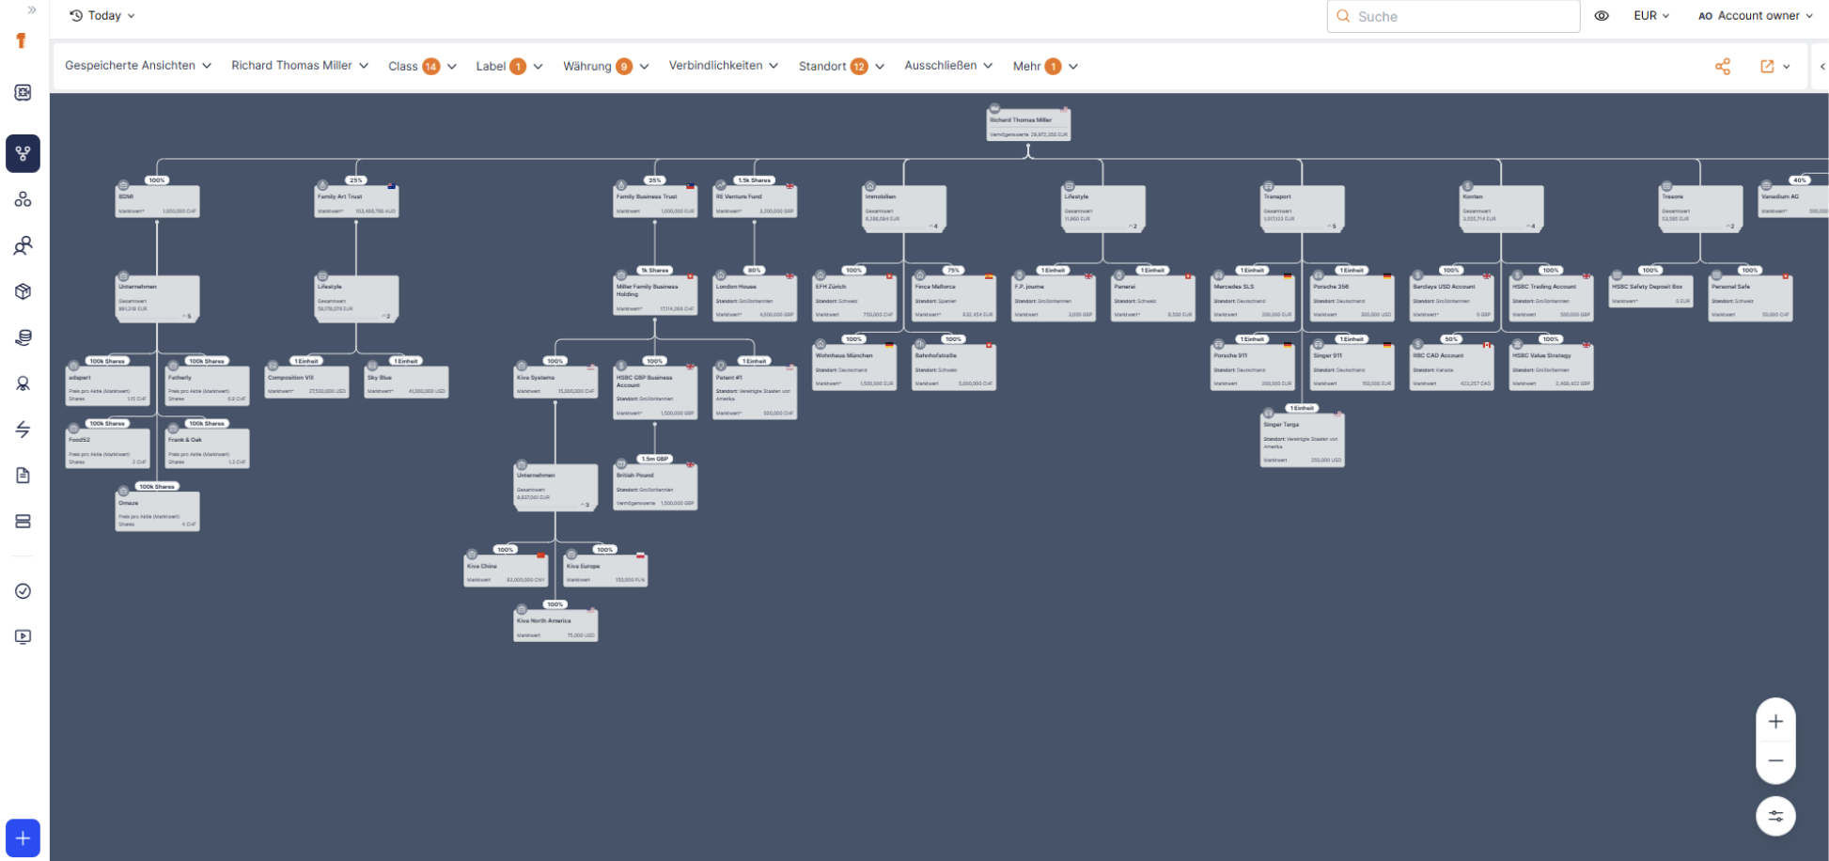Open the Mehr filter button

[1044, 67]
